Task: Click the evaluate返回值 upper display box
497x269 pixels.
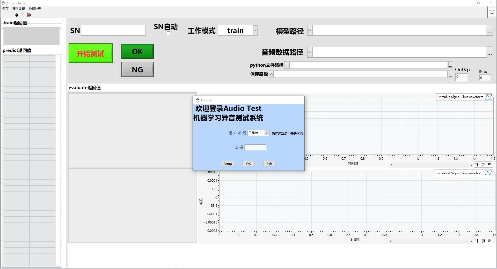Action: coord(133,130)
